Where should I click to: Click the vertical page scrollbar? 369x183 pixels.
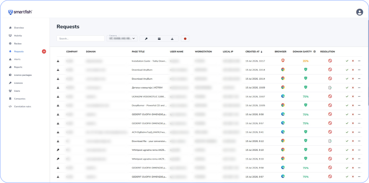point(368,64)
